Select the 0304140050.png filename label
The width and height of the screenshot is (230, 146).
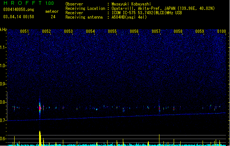(19, 9)
